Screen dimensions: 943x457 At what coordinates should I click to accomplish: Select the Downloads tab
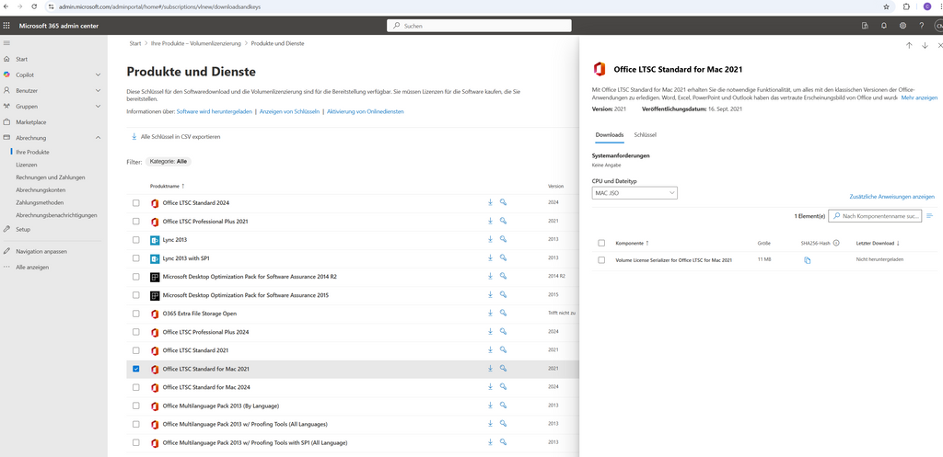(610, 134)
